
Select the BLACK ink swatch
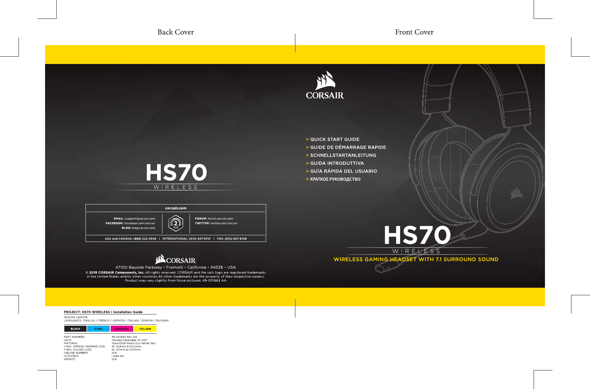tap(75, 329)
